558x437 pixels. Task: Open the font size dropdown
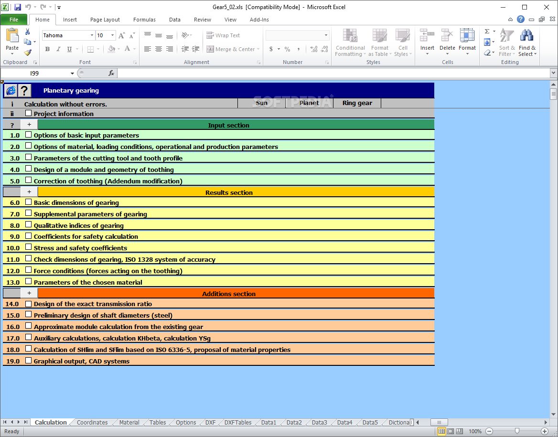click(112, 35)
